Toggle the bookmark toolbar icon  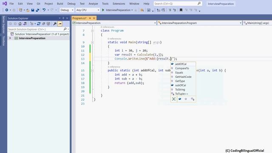pyautogui.click(x=181, y=10)
